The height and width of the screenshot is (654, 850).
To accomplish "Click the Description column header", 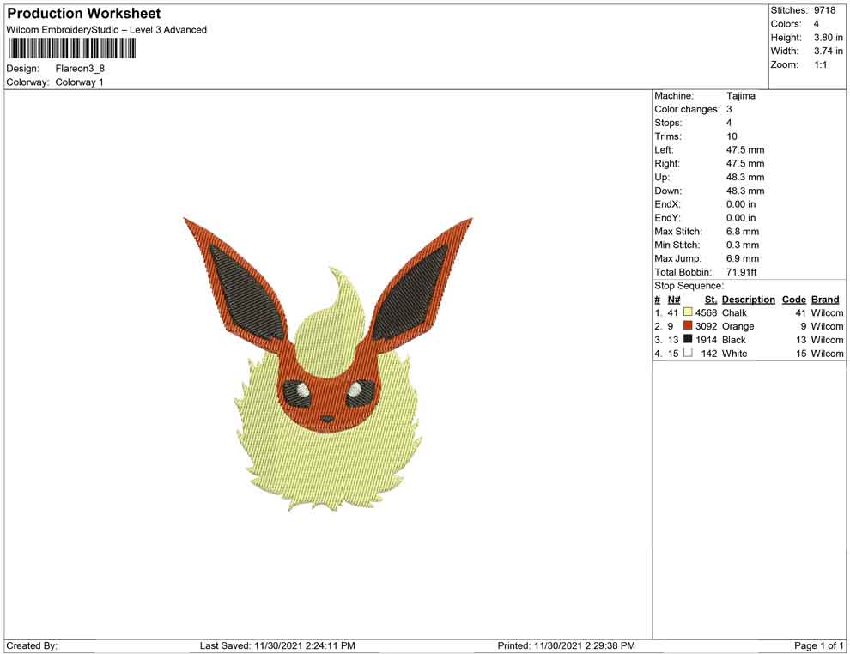I will click(x=748, y=300).
